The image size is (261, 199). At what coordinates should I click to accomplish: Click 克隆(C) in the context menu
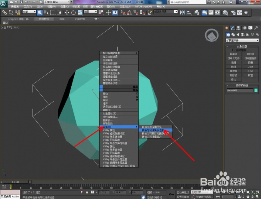click(119, 110)
